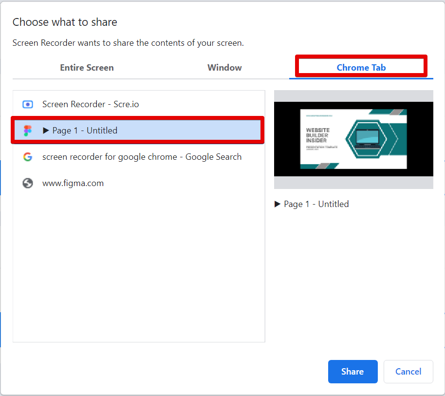445x396 pixels.
Task: Click the Google 'G' favicon
Action: [28, 157]
